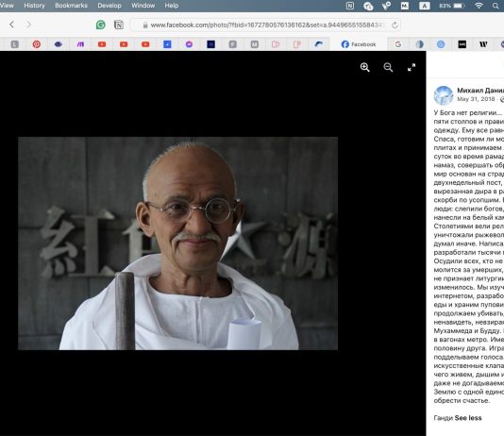The height and width of the screenshot is (436, 504).
Task: Enter fullscreen photo view
Action: point(412,67)
